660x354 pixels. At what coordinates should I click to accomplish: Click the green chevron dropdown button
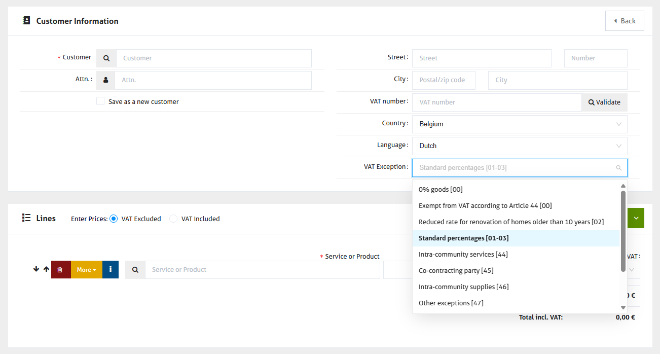[636, 218]
